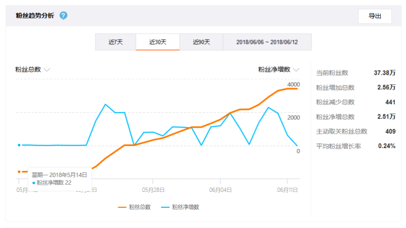Click the 粉丝净增总数 value 2.51万
Viewport: 406px width, 228px height.
click(x=386, y=117)
